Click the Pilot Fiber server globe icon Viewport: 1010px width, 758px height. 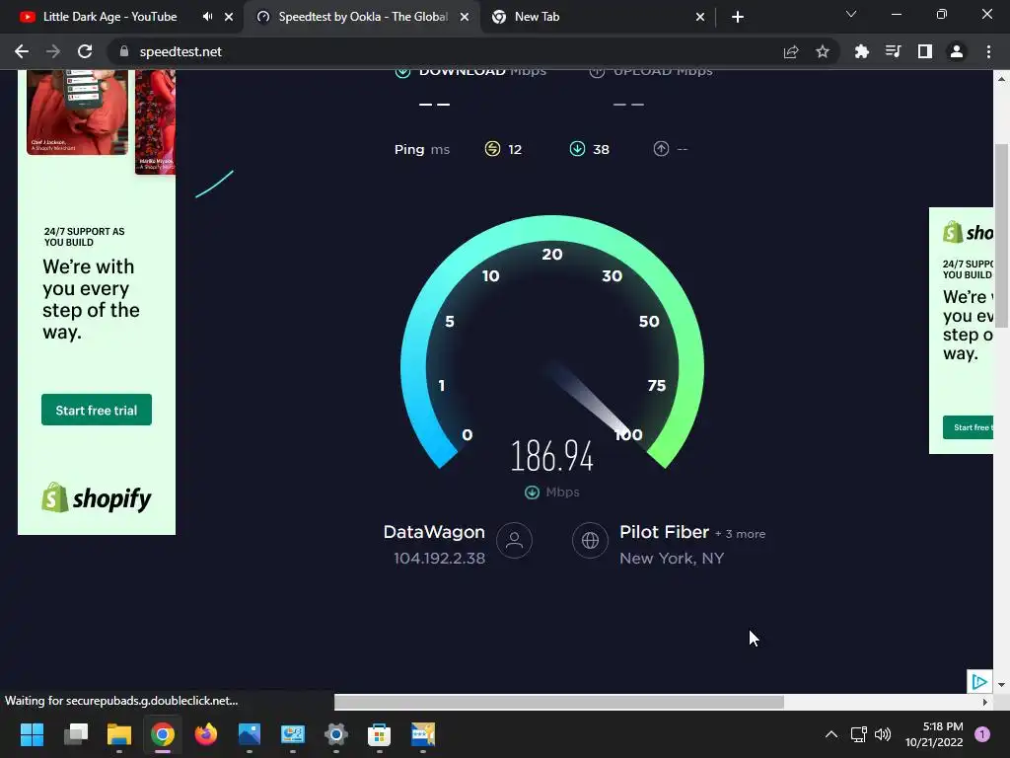590,540
